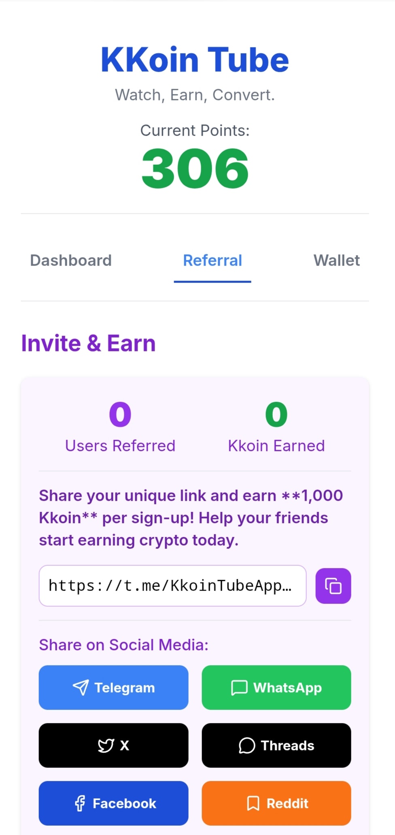
Task: Click the Current Points value 306
Action: pyautogui.click(x=195, y=169)
